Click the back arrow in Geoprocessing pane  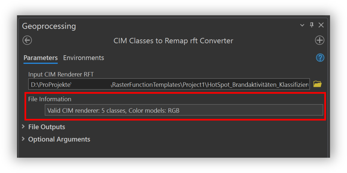(x=27, y=40)
